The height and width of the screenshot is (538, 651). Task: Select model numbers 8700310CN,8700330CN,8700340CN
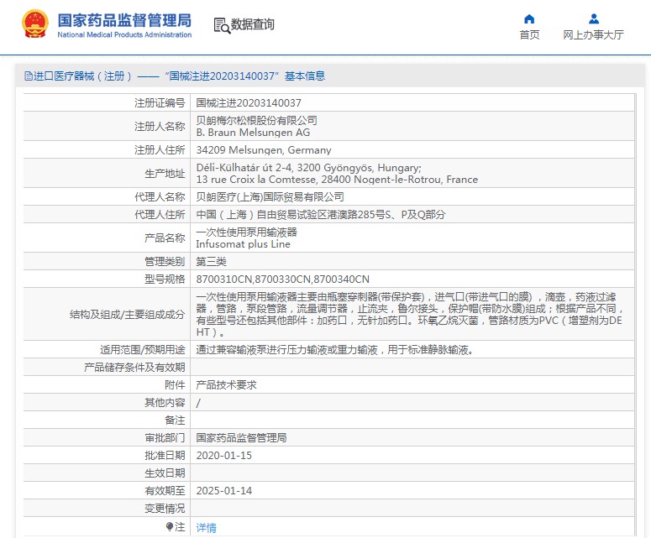[283, 279]
